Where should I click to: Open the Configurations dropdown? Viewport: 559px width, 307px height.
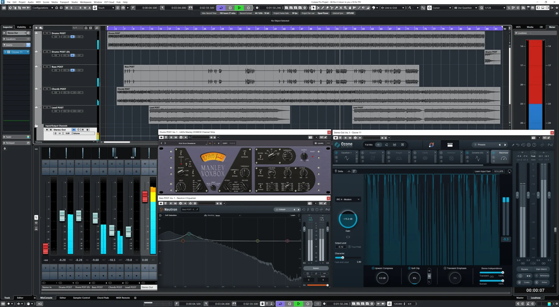(x=43, y=8)
